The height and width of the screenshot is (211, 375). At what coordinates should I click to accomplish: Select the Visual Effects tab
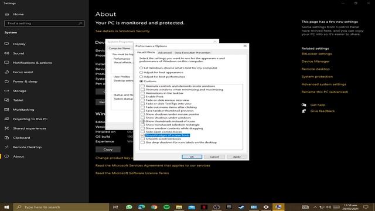(146, 52)
